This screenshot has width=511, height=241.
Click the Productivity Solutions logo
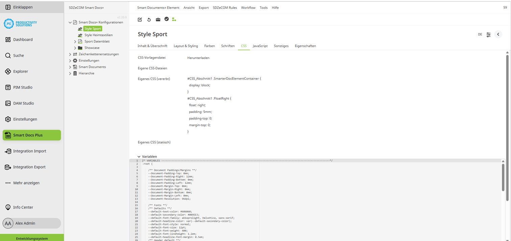point(21,23)
